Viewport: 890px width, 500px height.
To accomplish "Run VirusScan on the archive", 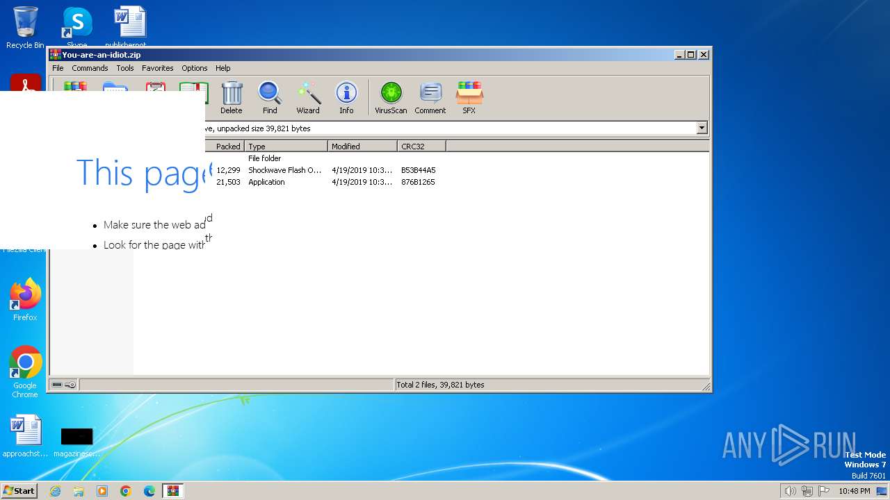I will 391,97.
